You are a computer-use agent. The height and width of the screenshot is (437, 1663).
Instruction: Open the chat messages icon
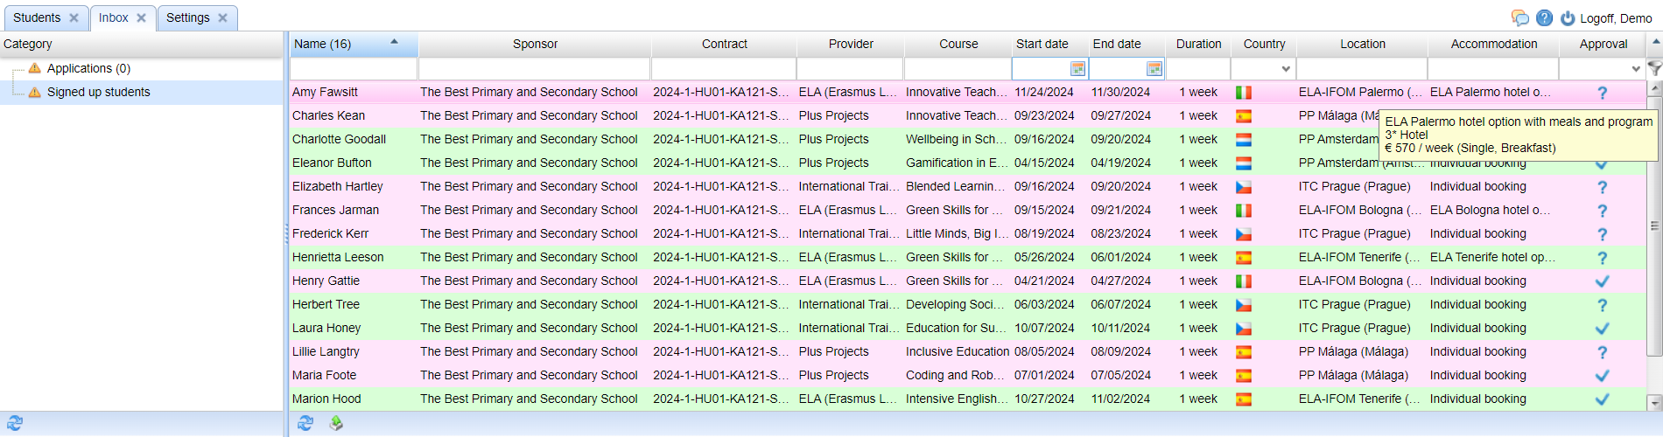coord(1520,18)
